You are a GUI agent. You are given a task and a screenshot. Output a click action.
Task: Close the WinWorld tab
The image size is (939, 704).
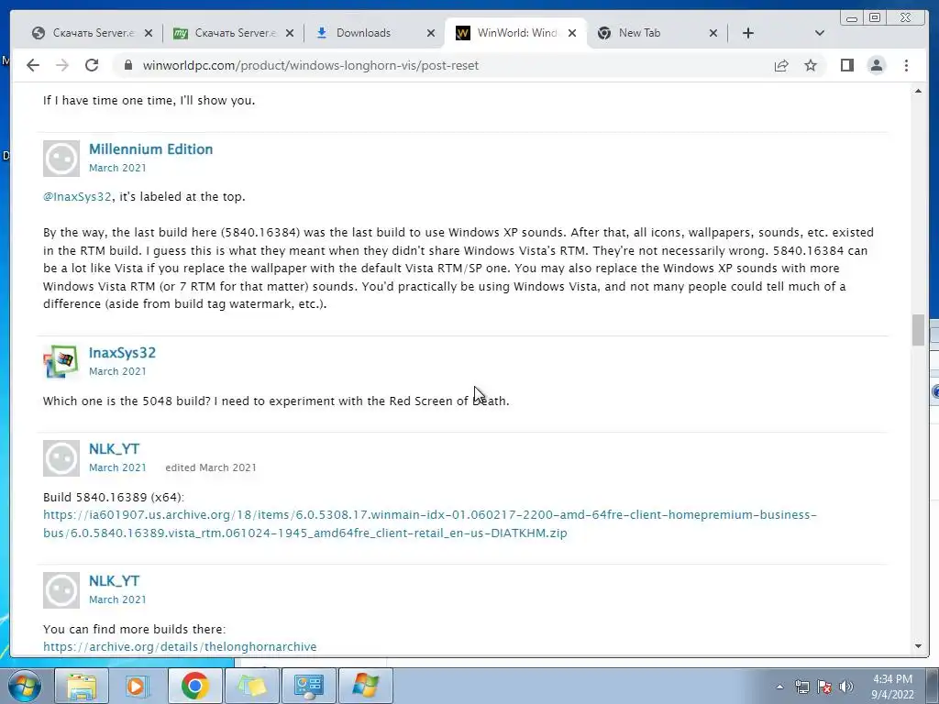coord(572,33)
